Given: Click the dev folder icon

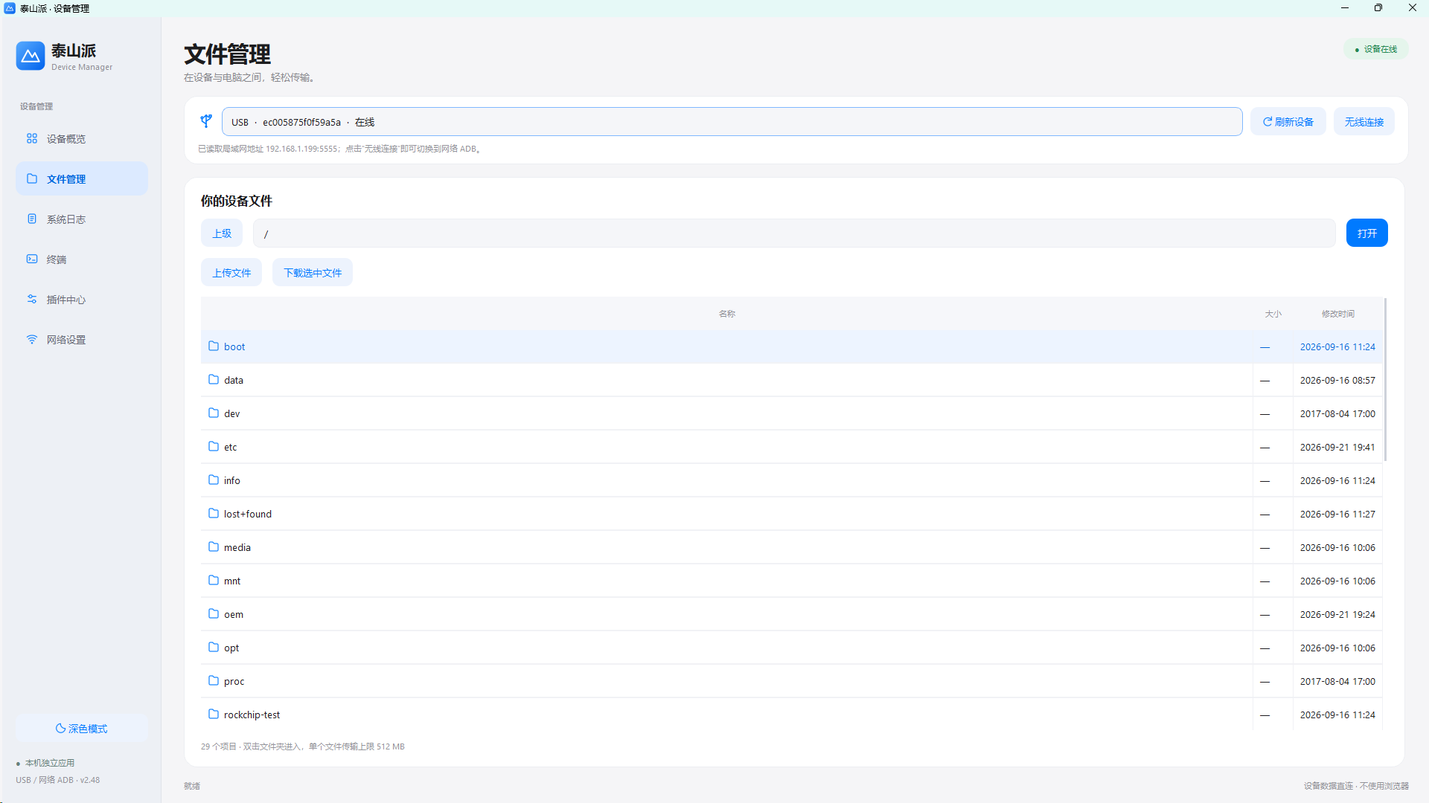Looking at the screenshot, I should (214, 413).
